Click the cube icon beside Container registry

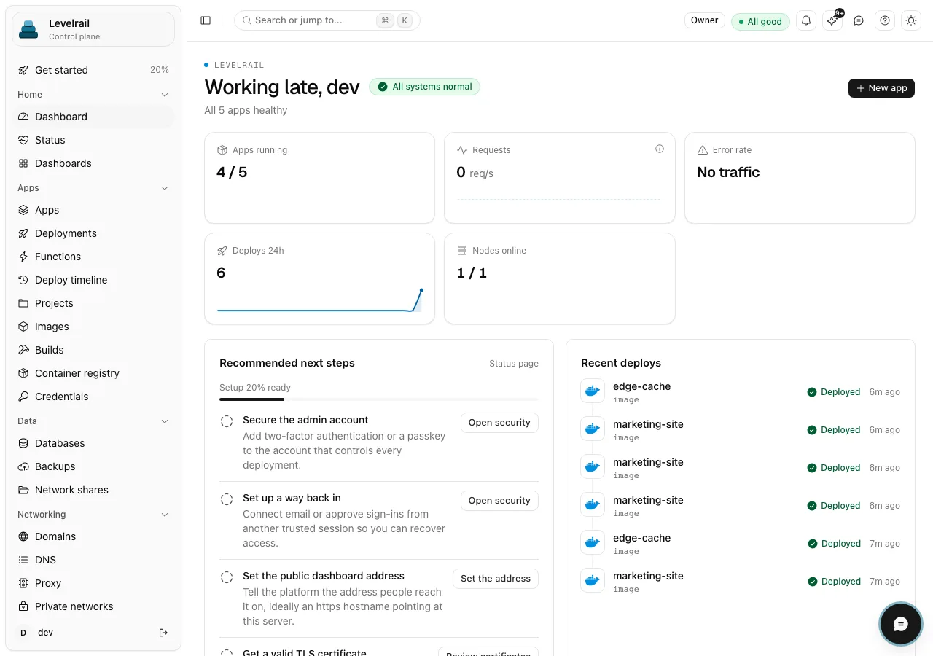(x=23, y=373)
